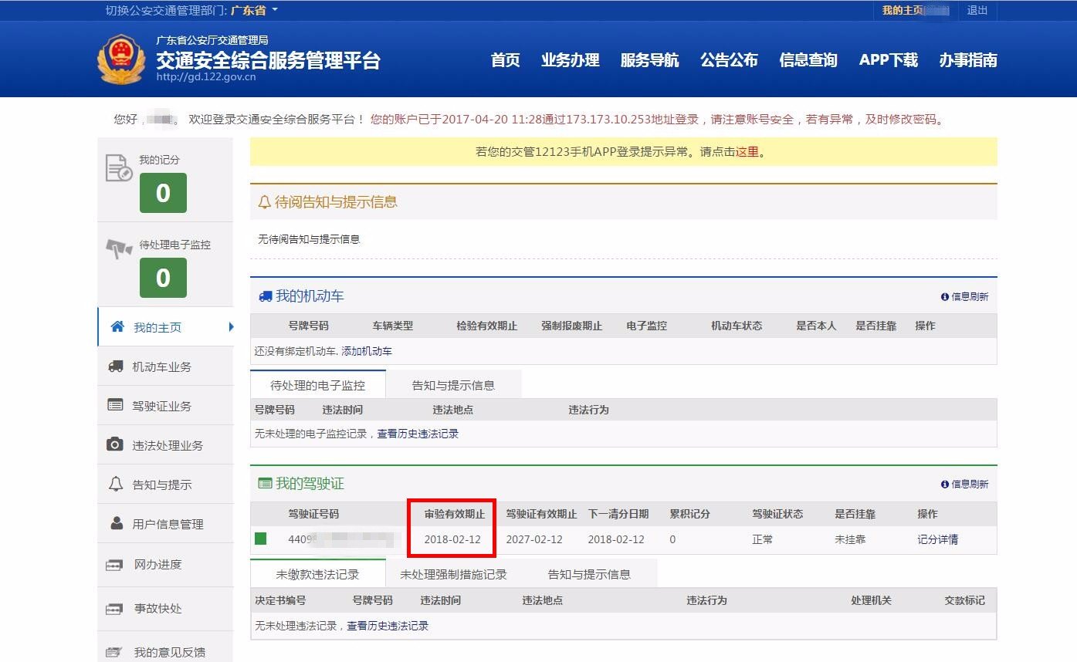Screen dimensions: 1077x662
Task: Click 添加机动车 to bind a vehicle
Action: coord(367,350)
